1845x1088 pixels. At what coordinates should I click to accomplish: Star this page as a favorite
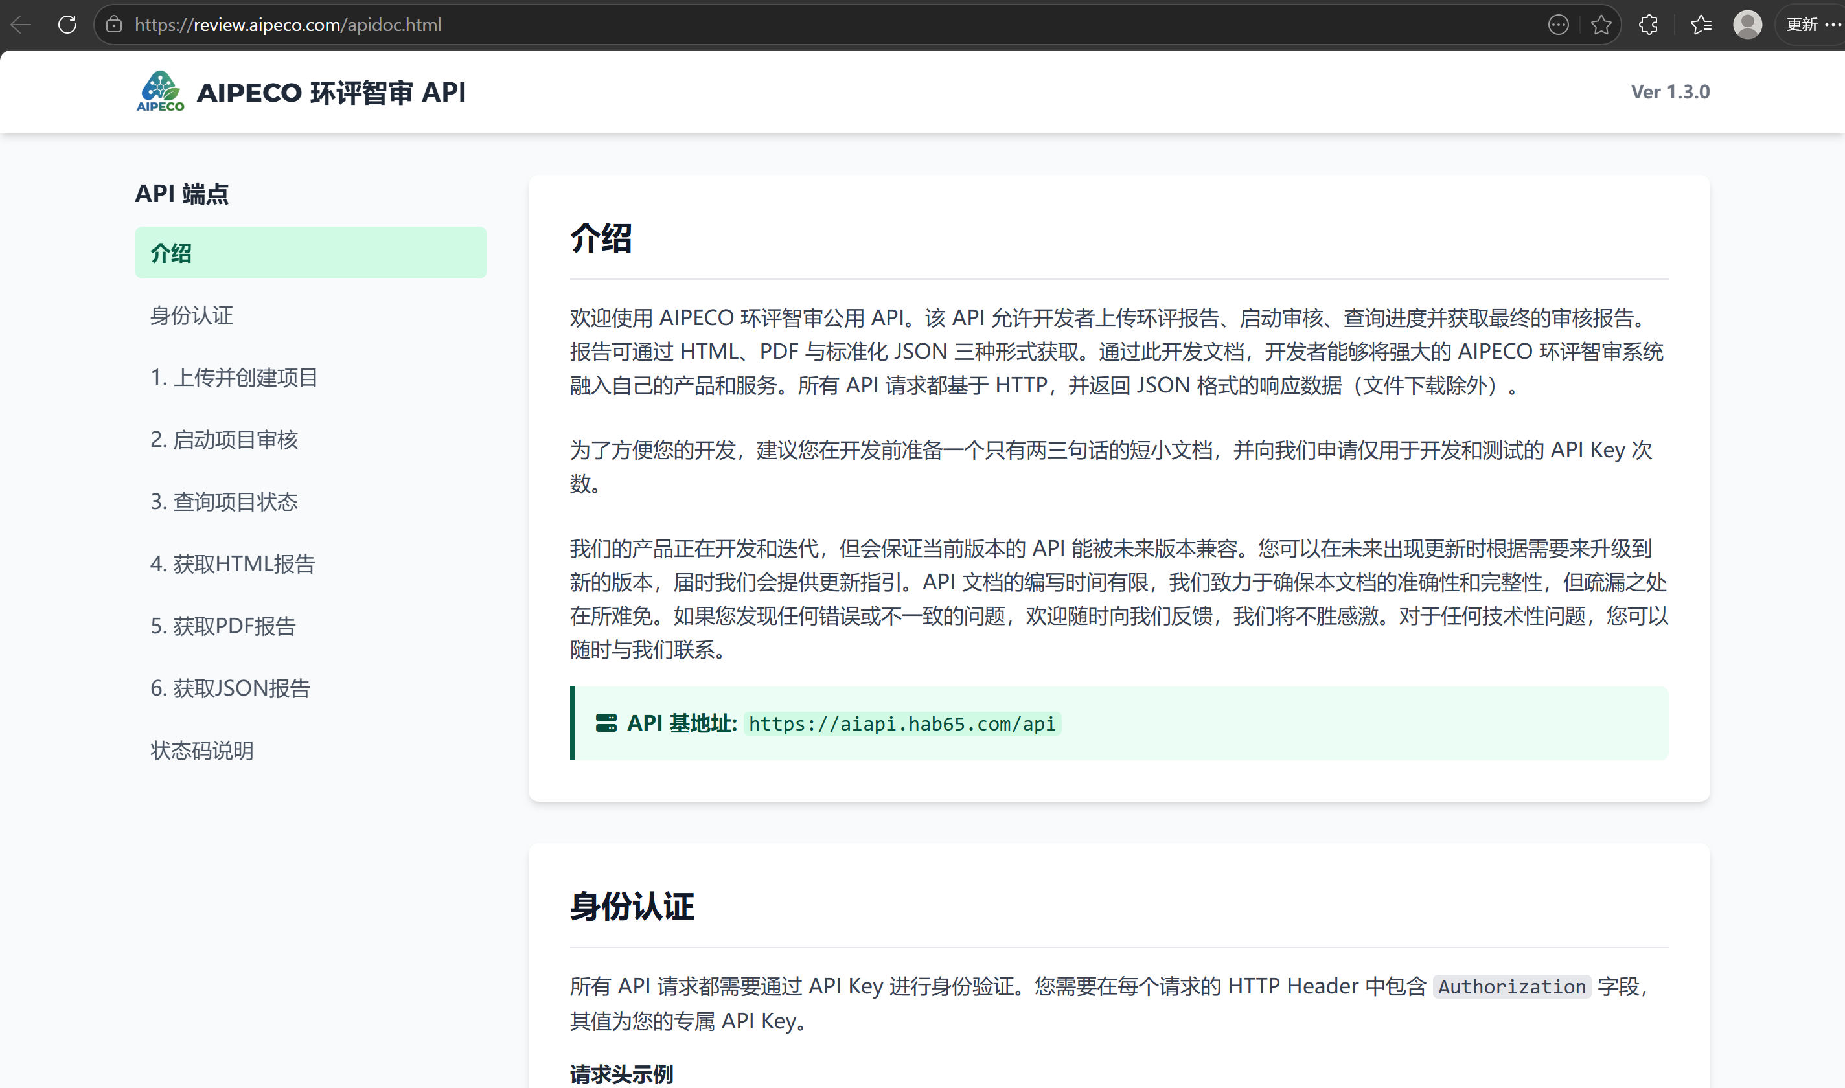1601,24
